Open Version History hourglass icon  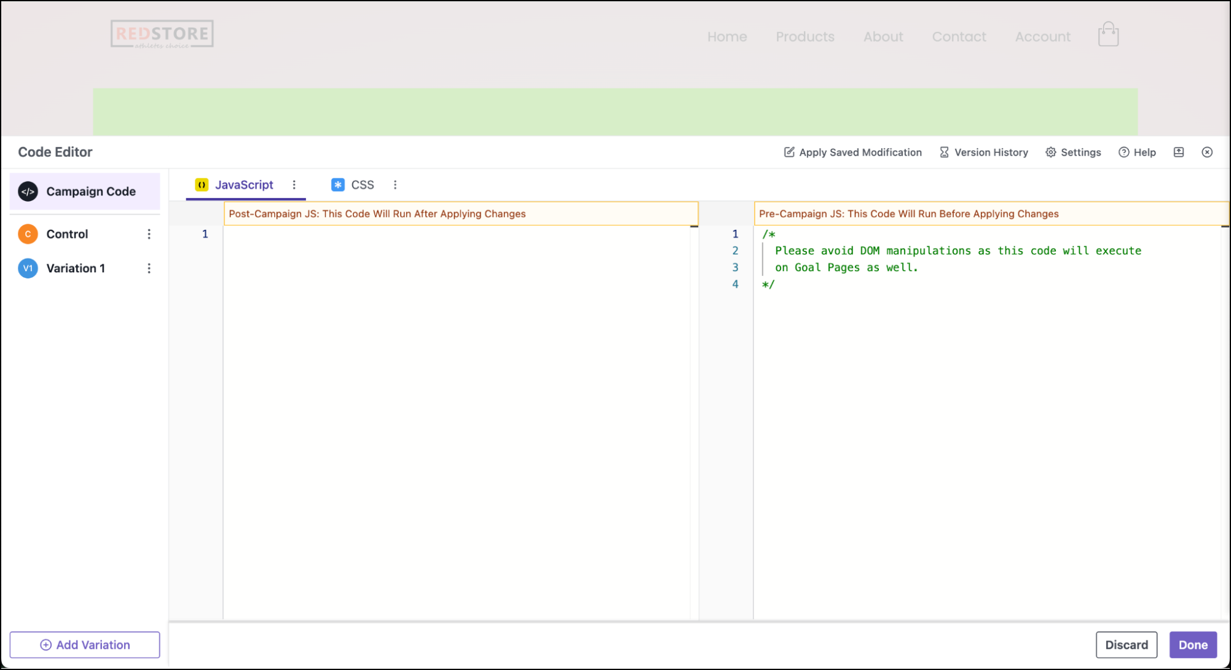point(944,152)
